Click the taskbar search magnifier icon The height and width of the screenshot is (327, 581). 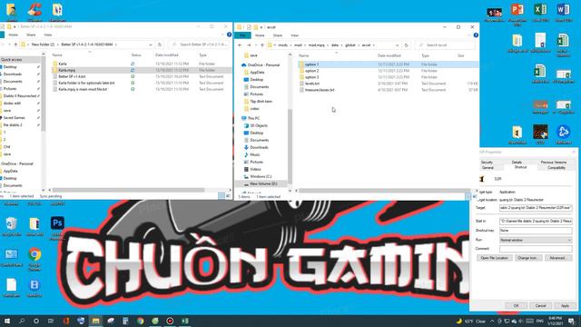(x=22, y=321)
